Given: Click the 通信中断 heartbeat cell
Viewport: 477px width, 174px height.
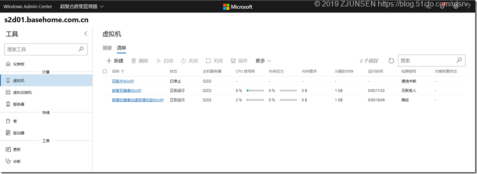Looking at the screenshot, I should (x=408, y=81).
